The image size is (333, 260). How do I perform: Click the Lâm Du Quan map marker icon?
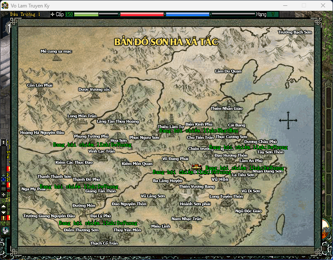click(x=228, y=77)
